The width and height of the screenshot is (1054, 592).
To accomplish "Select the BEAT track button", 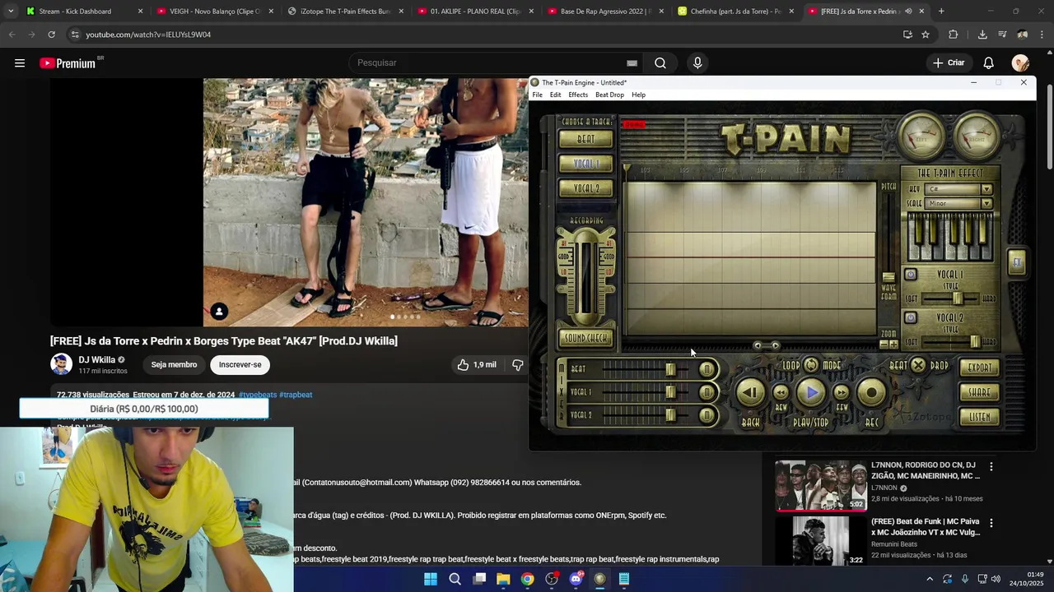I will click(585, 140).
